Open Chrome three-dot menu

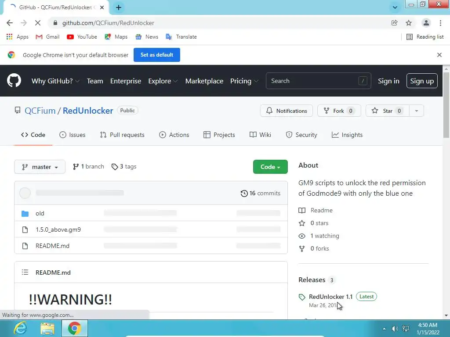coord(440,23)
